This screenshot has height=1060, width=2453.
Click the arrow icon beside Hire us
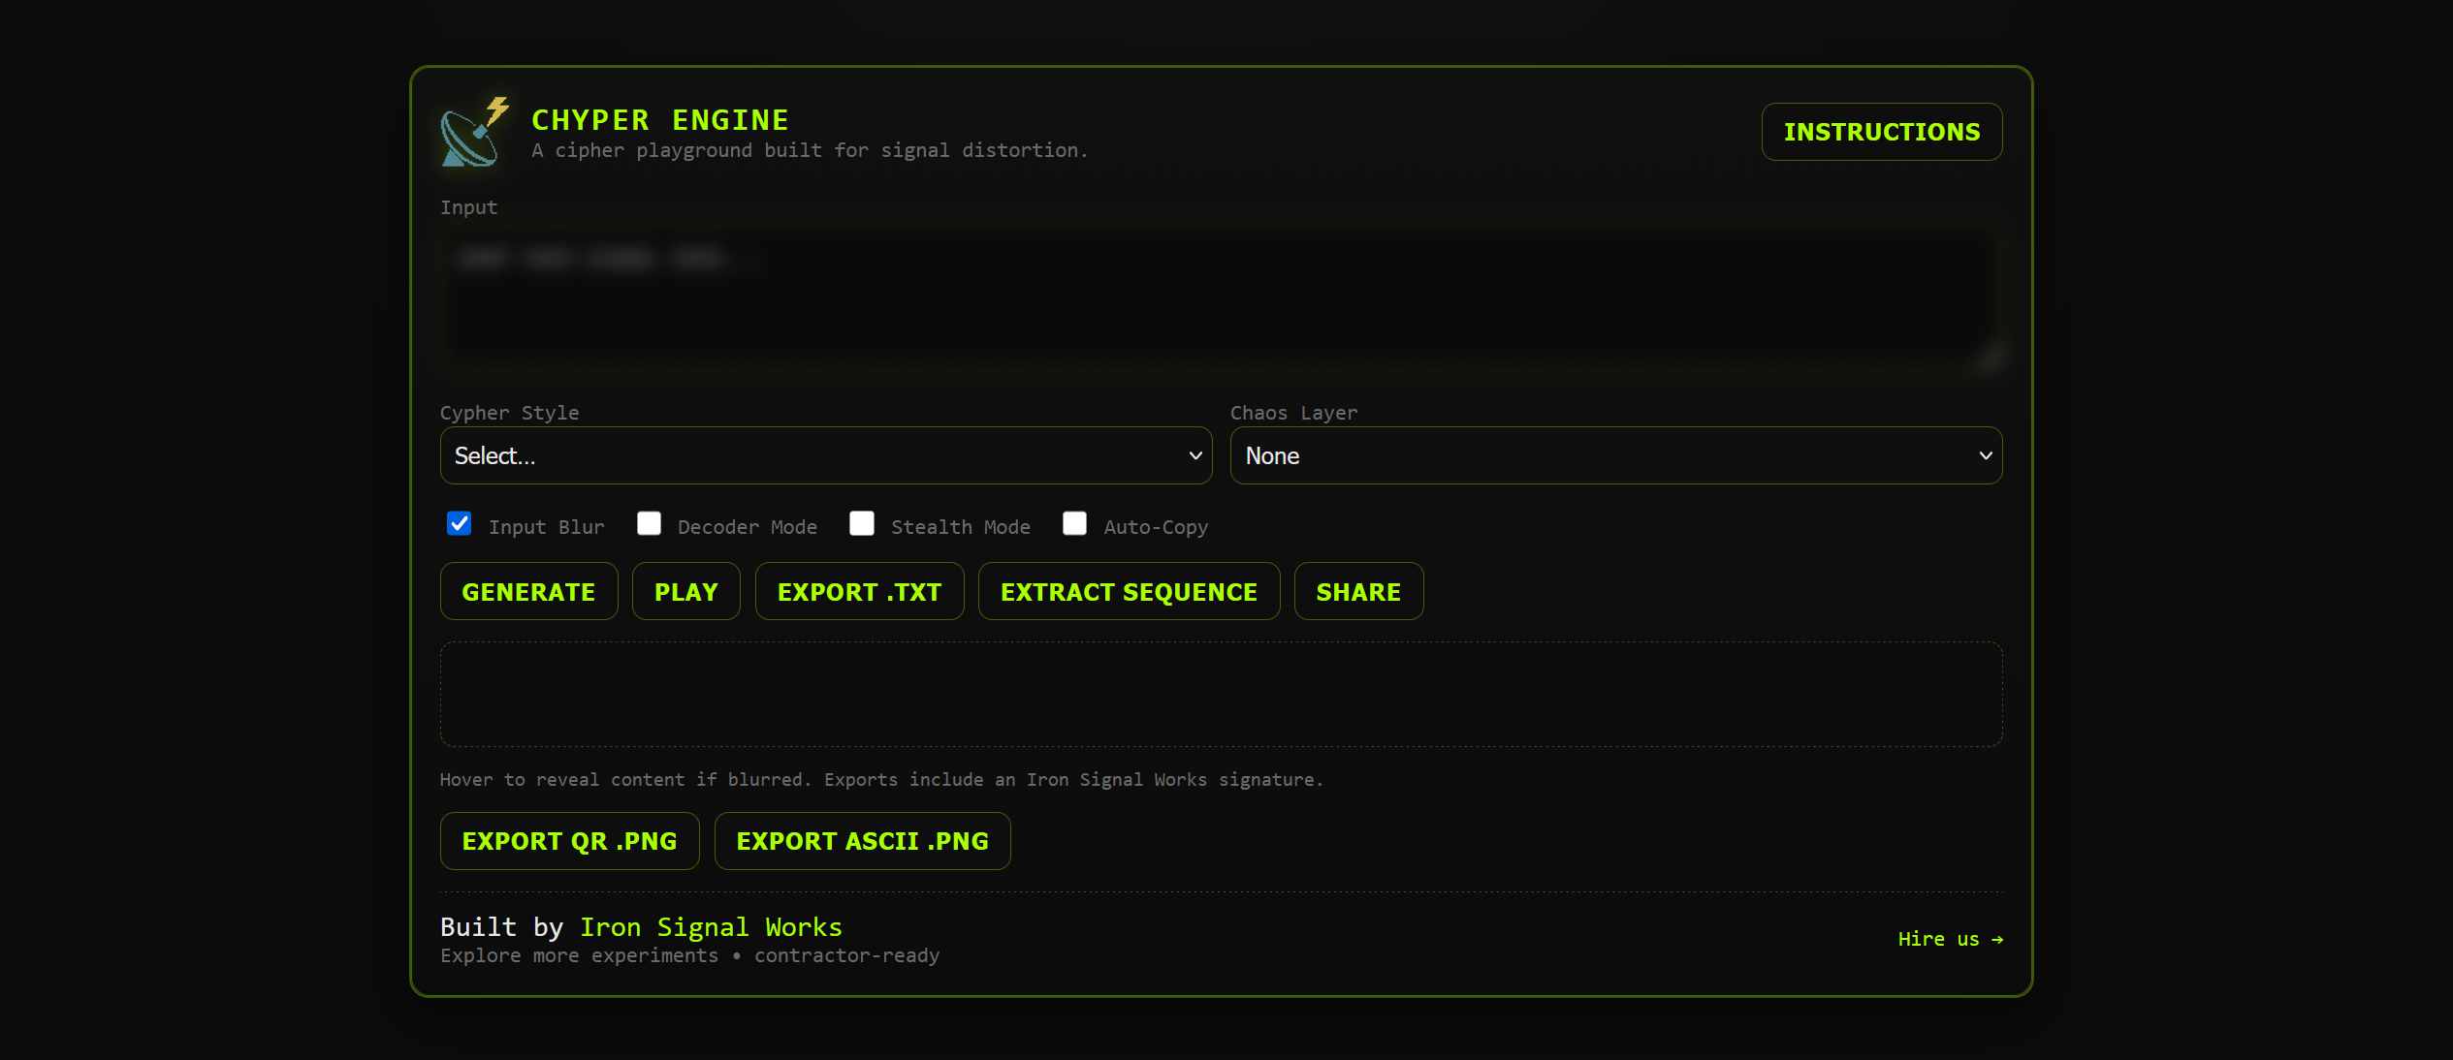1997,939
